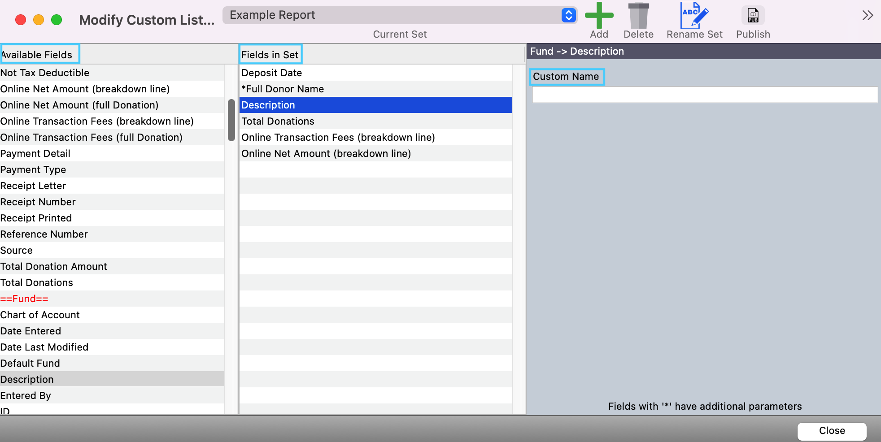Select Deposit Date in Fields in Set
Viewport: 881px width, 442px height.
click(272, 73)
